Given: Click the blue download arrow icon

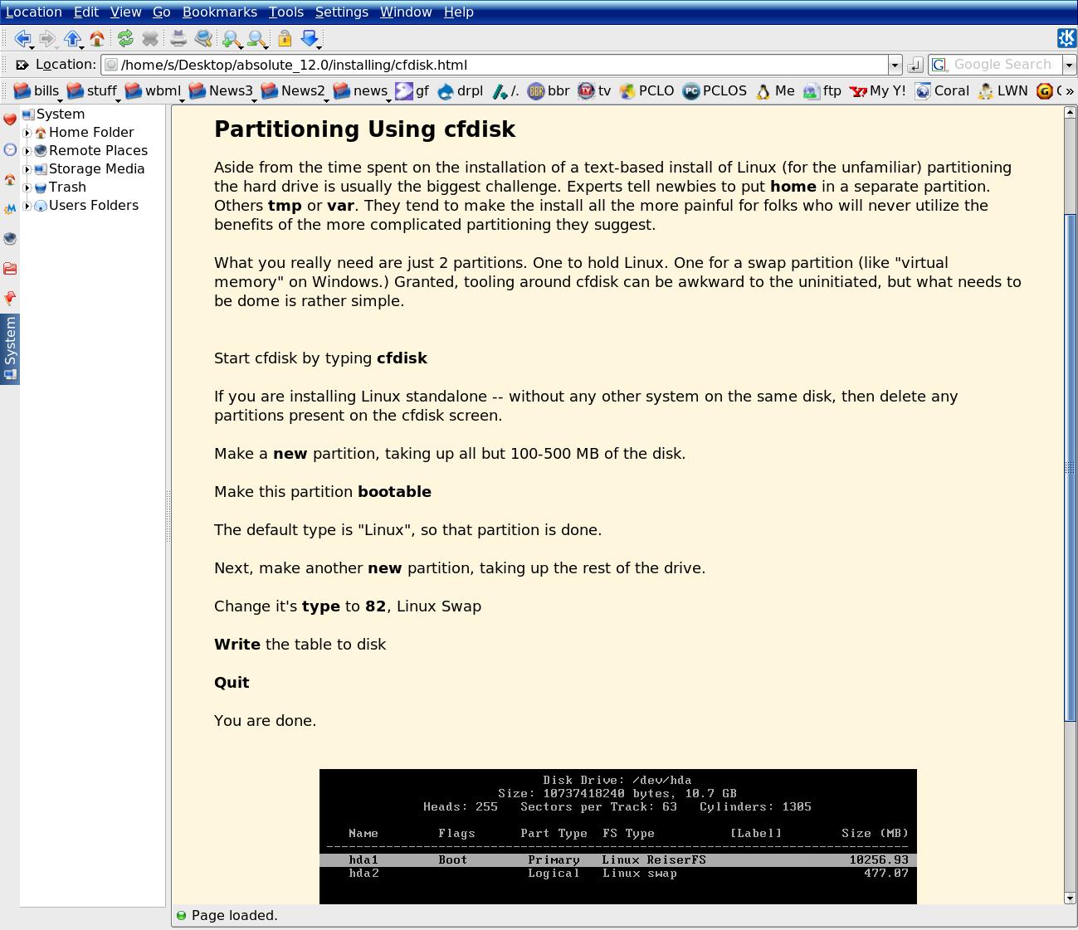Looking at the screenshot, I should (310, 38).
